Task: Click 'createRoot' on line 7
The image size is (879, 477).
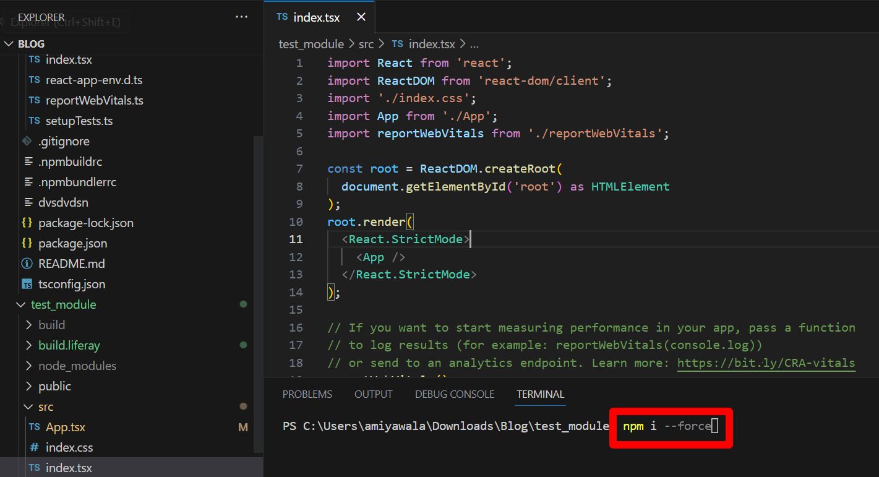Action: 520,168
